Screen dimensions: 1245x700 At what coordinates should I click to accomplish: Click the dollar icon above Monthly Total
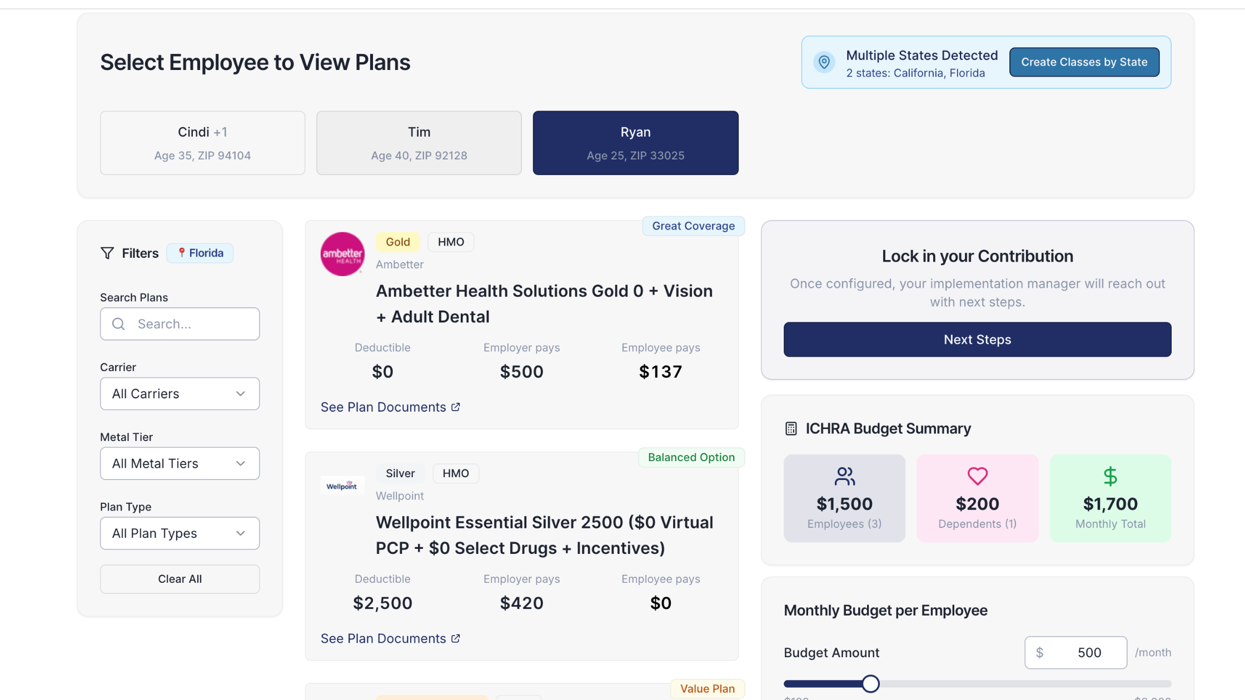(x=1110, y=476)
